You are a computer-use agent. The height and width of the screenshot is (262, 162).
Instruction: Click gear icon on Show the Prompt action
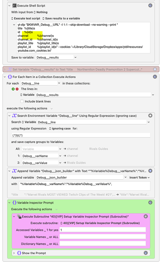[x=145, y=253]
